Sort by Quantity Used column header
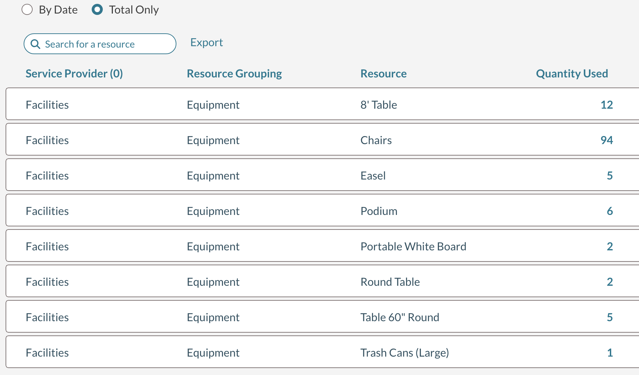 click(x=572, y=74)
